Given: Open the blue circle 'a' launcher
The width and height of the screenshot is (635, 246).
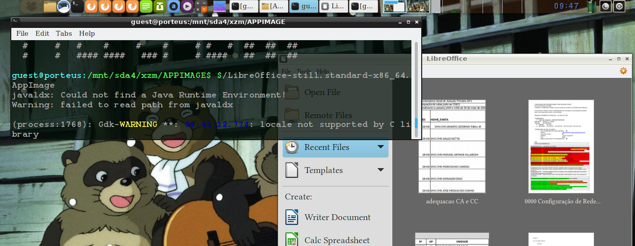Looking at the screenshot, I should [x=173, y=6].
